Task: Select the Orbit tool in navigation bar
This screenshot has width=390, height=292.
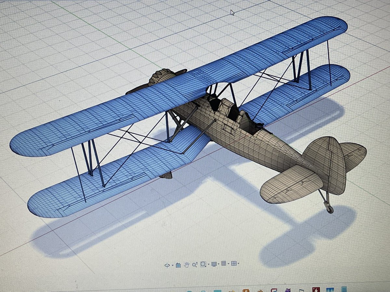Action: pos(167,265)
